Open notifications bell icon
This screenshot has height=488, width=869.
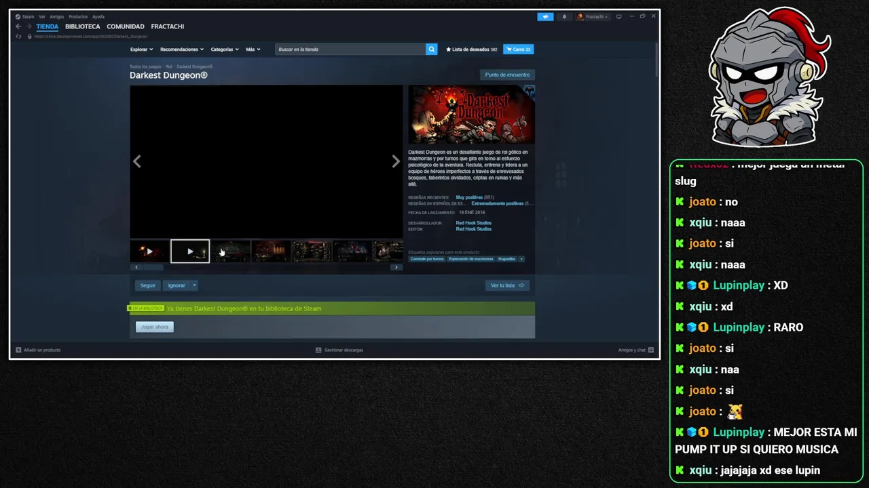coord(563,17)
